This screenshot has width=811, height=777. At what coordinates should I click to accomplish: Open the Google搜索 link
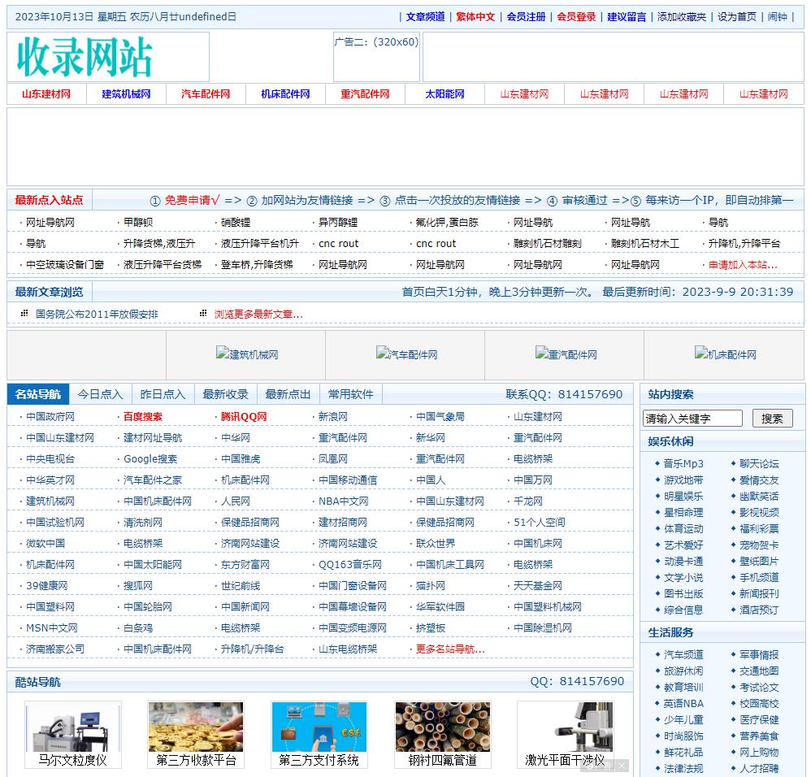150,459
